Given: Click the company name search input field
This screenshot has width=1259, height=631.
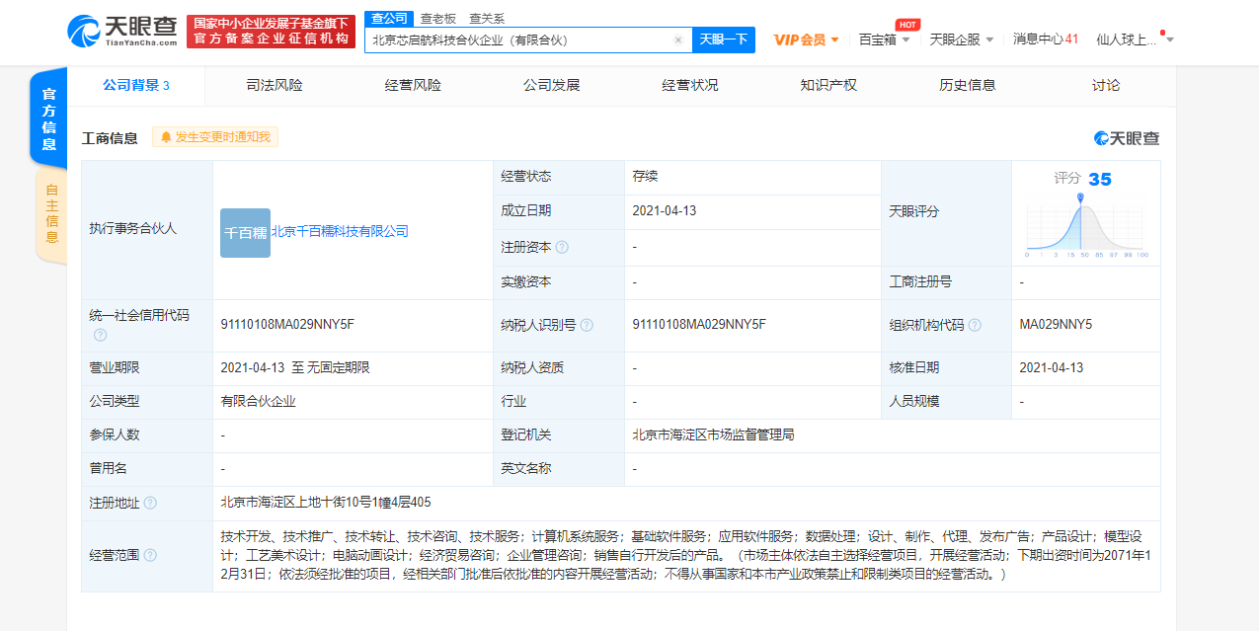Looking at the screenshot, I should pos(518,40).
